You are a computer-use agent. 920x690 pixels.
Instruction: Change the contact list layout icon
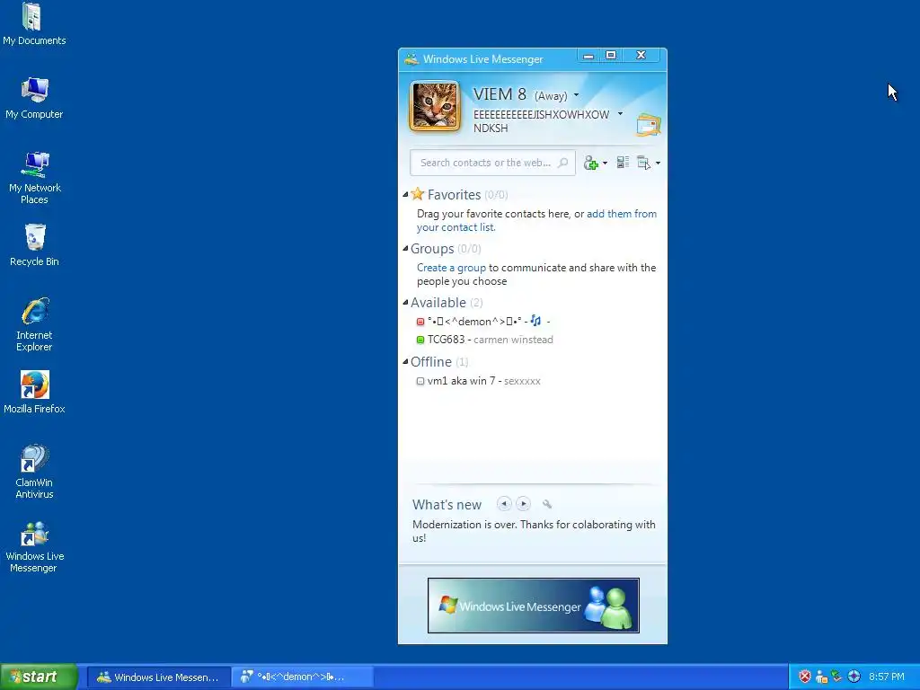[623, 163]
